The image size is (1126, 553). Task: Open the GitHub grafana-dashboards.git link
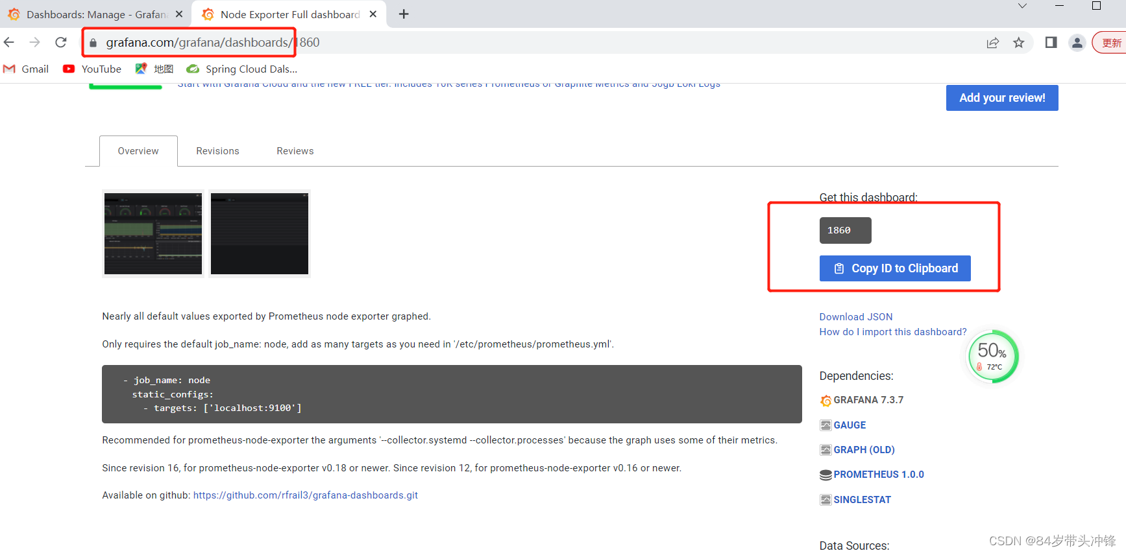(x=306, y=495)
